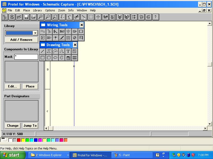Open the Place menu
The image size is (213, 159).
[26, 10]
